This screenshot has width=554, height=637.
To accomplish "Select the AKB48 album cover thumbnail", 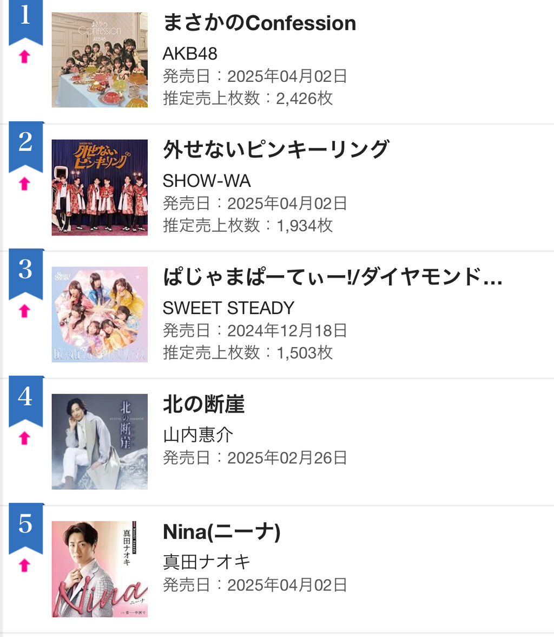I will click(x=100, y=60).
